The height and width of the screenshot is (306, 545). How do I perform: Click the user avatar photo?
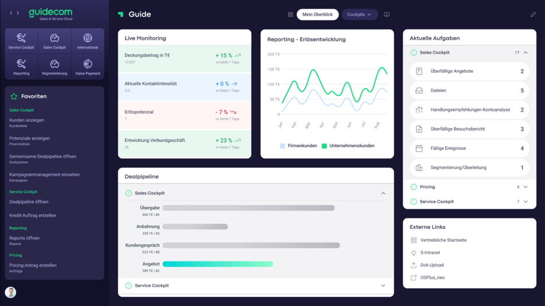click(11, 292)
